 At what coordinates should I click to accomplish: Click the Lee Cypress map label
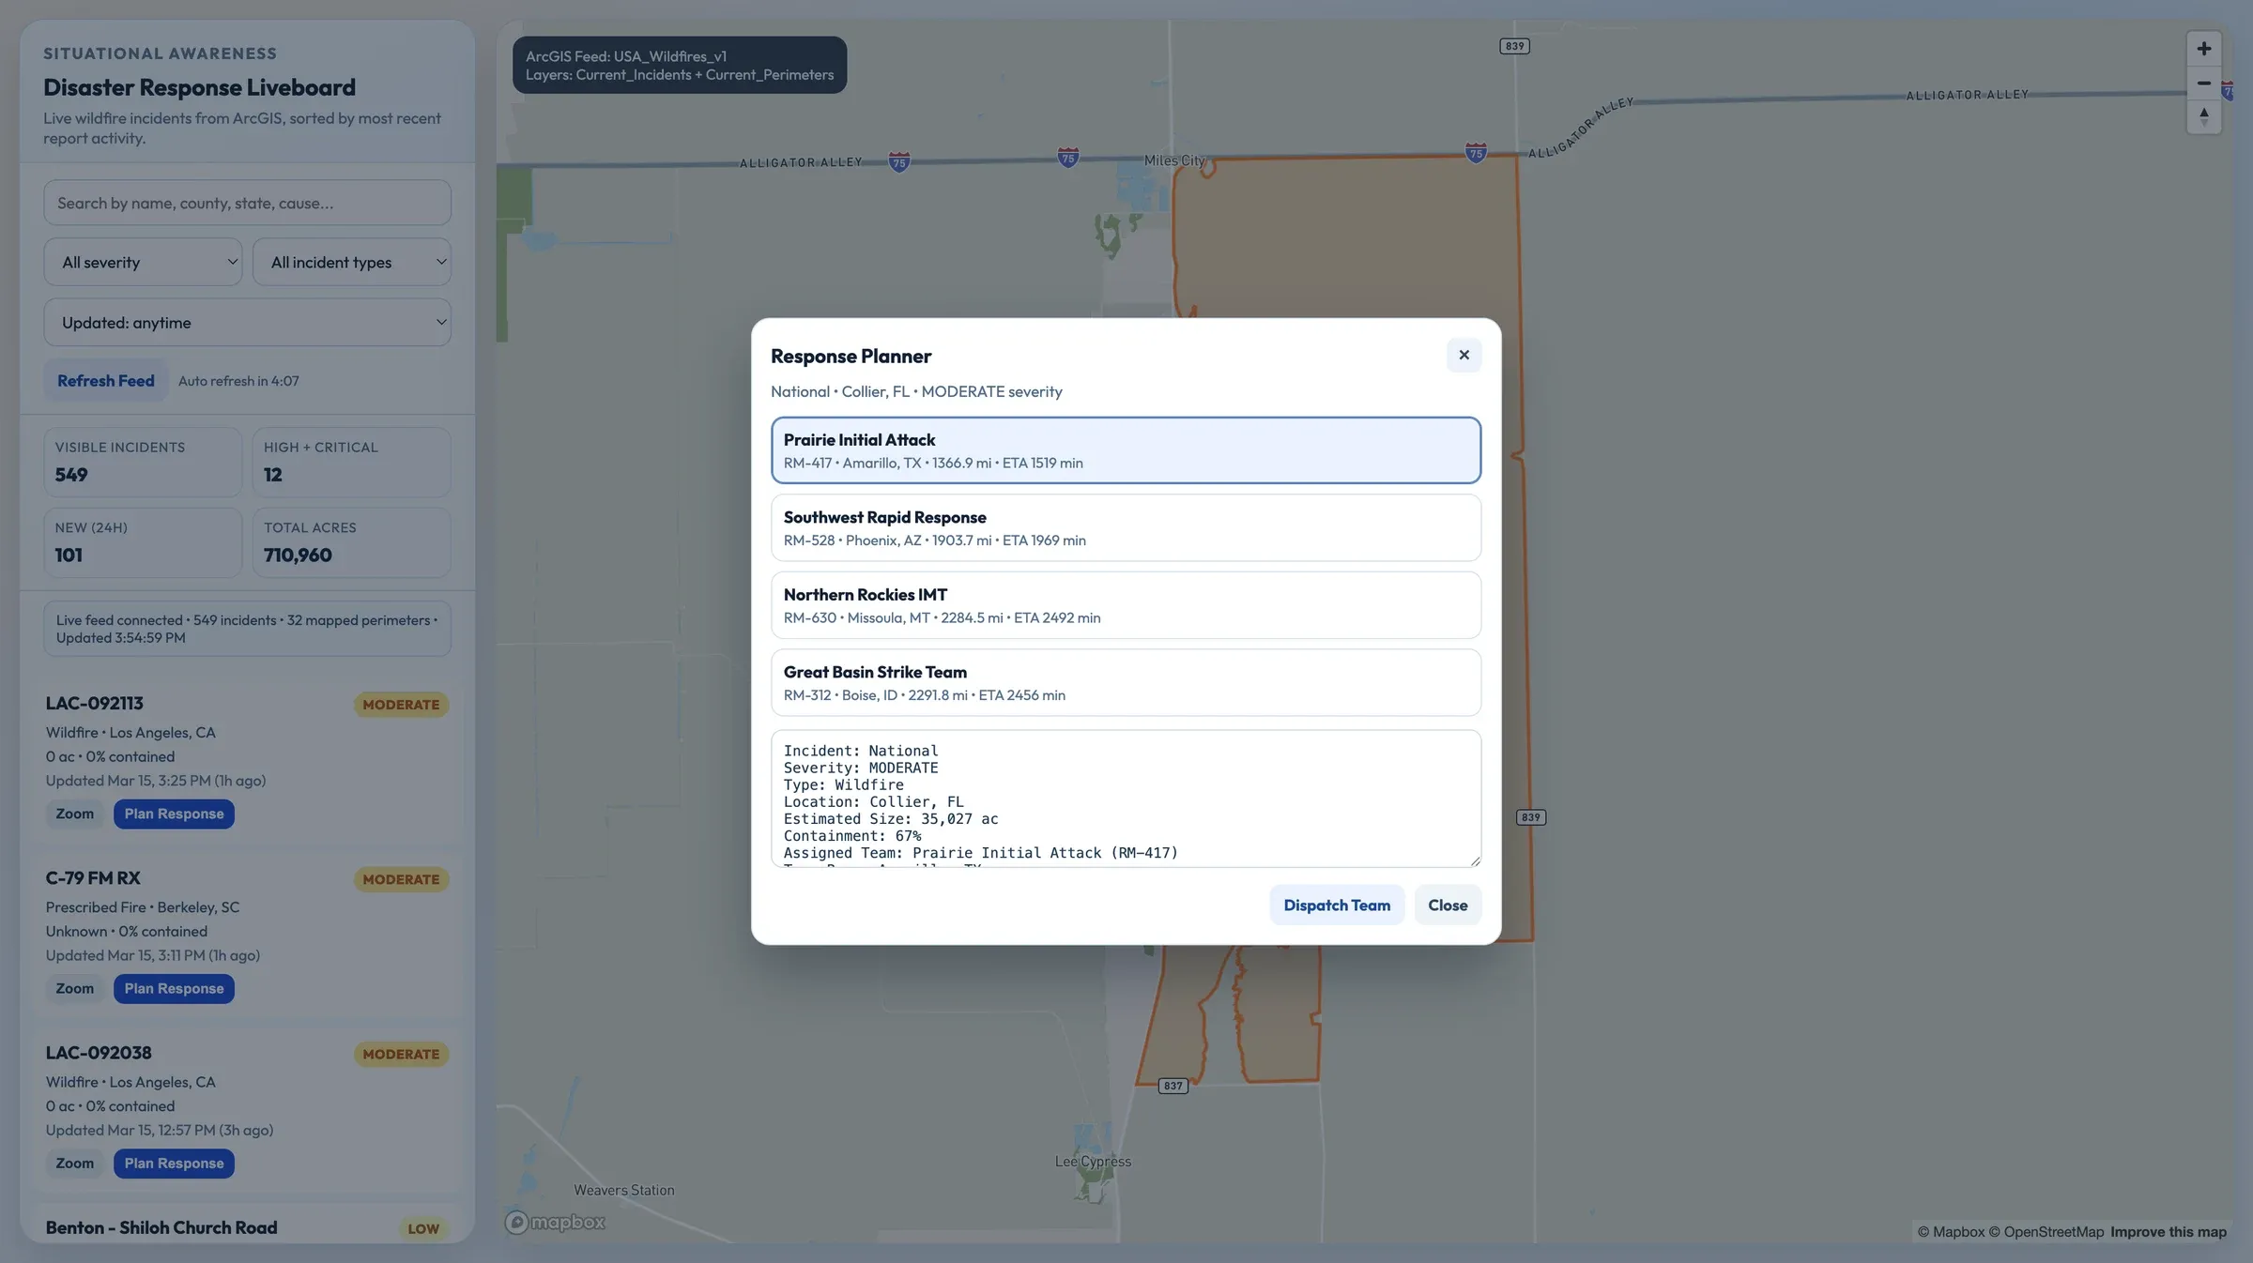click(1093, 1162)
